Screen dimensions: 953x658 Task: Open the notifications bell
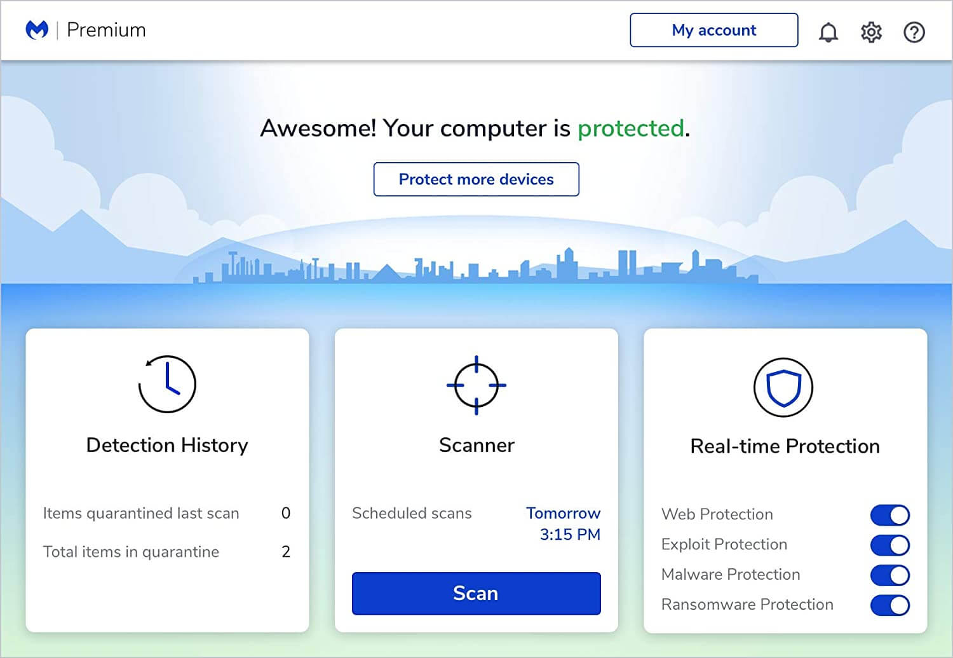[x=828, y=32]
